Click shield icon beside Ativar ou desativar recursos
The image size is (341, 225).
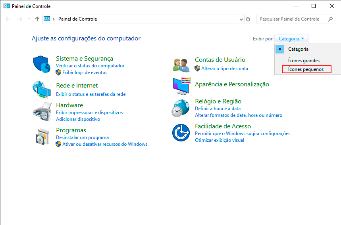(58, 144)
